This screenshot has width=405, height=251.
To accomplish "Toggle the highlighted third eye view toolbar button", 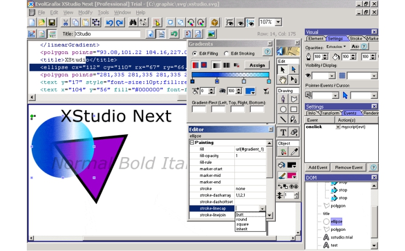I will [x=250, y=22].
